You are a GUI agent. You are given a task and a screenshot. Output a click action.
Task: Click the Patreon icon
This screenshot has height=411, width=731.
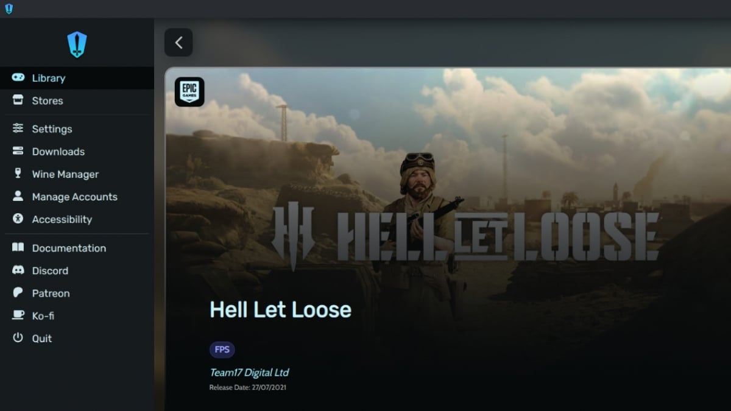click(x=18, y=293)
